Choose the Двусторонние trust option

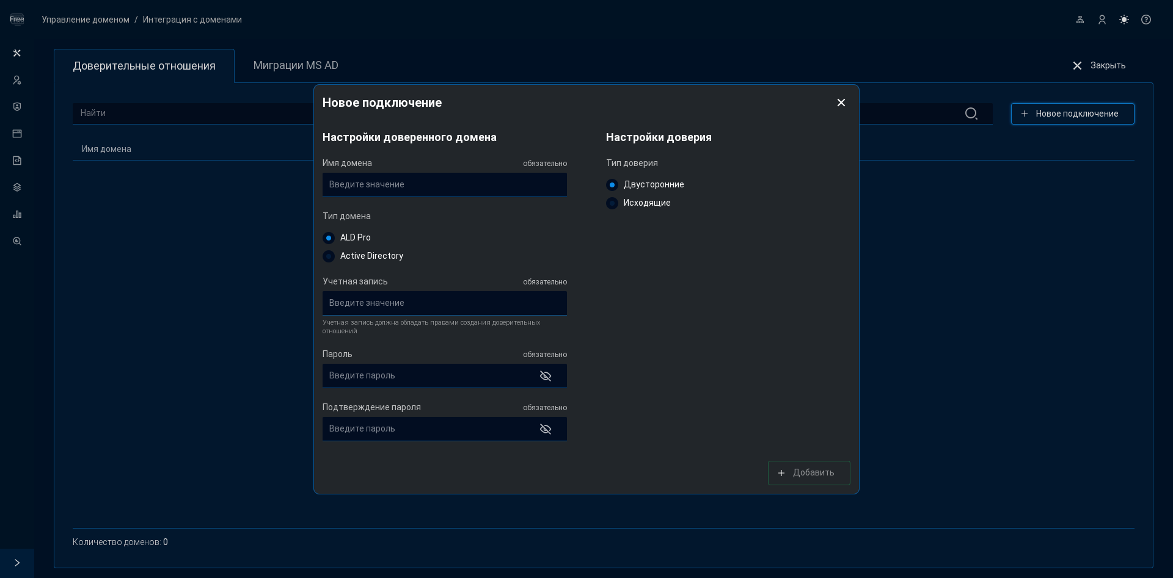pos(612,185)
